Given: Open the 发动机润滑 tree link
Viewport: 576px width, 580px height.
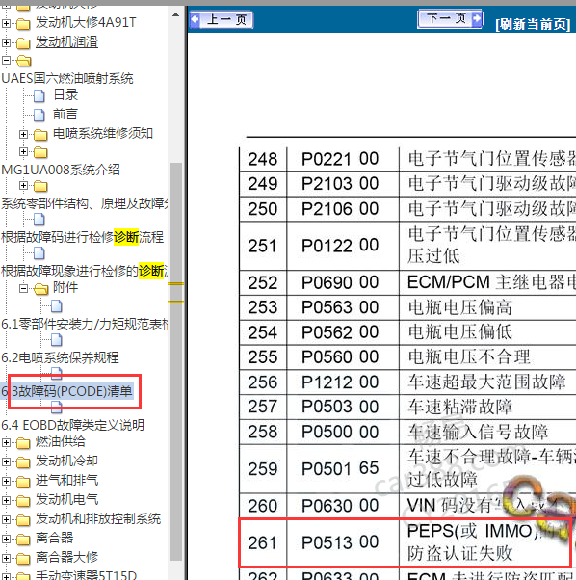Looking at the screenshot, I should [66, 41].
